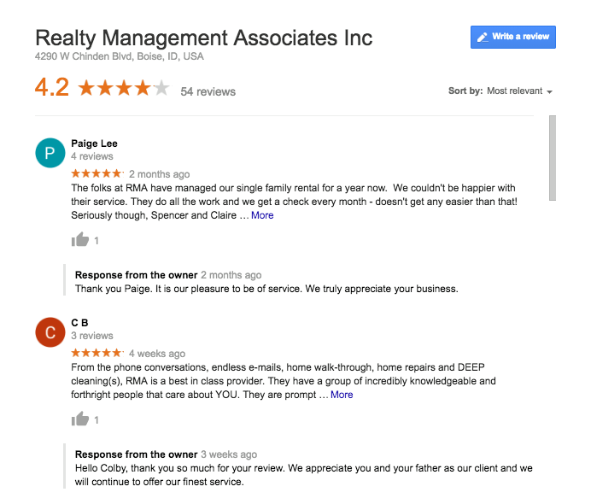
Task: Click the 54 reviews count
Action: 208,91
